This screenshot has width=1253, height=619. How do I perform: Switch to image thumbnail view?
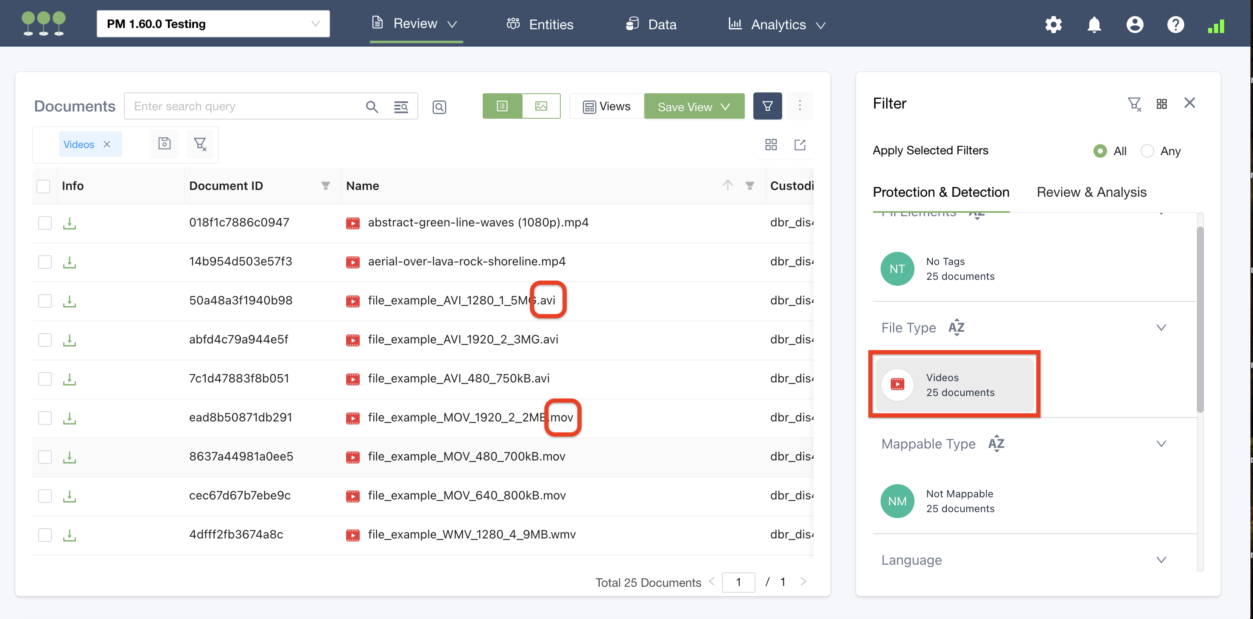coord(541,106)
